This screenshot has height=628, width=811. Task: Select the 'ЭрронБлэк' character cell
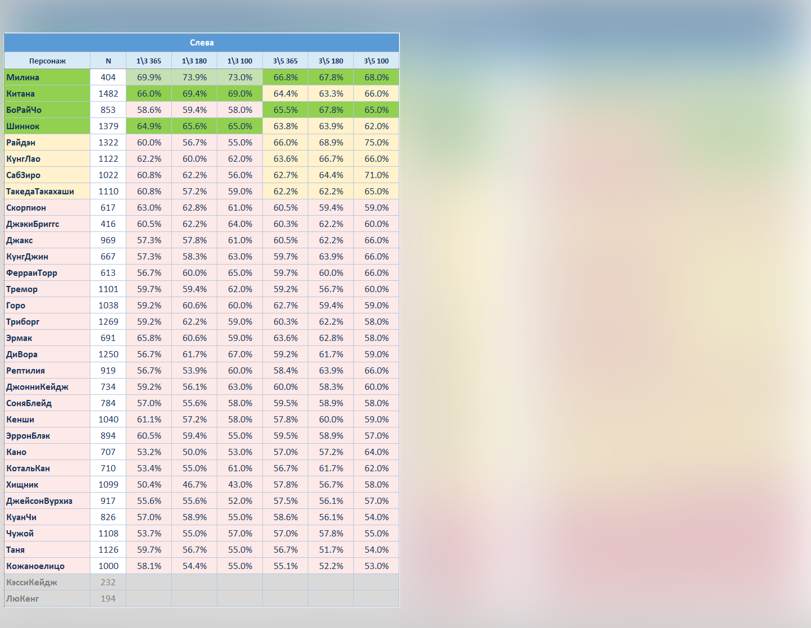[x=47, y=436]
